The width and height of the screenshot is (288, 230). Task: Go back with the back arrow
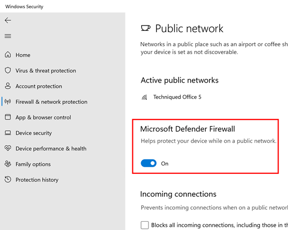coord(8,20)
